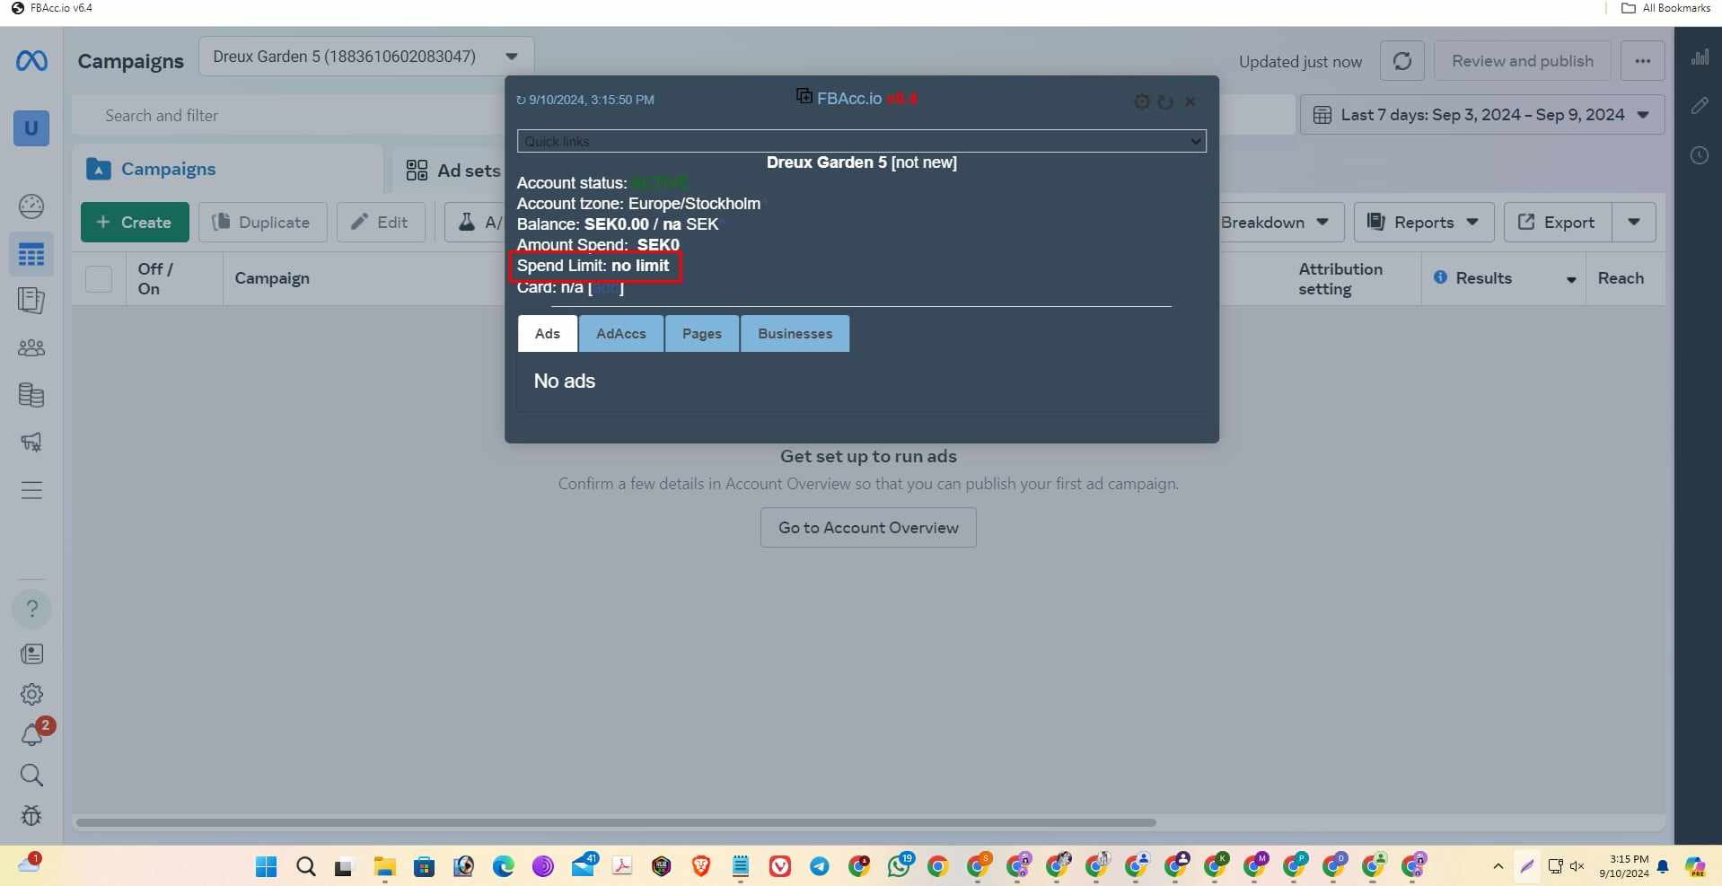
Task: Select the Ad sets tab
Action: coord(453,171)
